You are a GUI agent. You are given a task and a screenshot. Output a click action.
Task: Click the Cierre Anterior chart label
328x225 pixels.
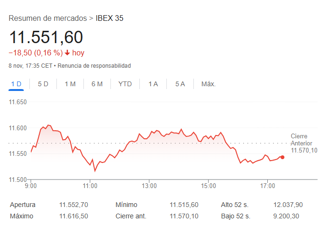[x=302, y=143]
